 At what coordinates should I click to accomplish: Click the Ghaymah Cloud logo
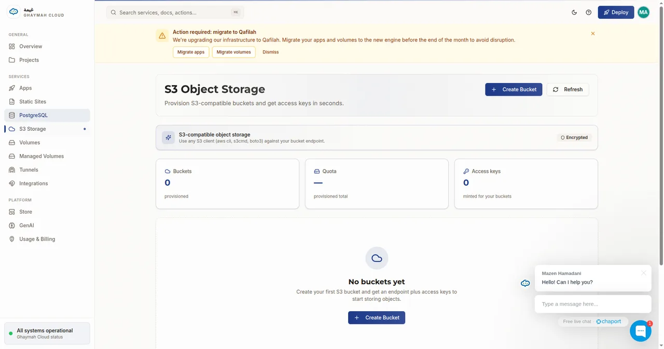click(36, 12)
